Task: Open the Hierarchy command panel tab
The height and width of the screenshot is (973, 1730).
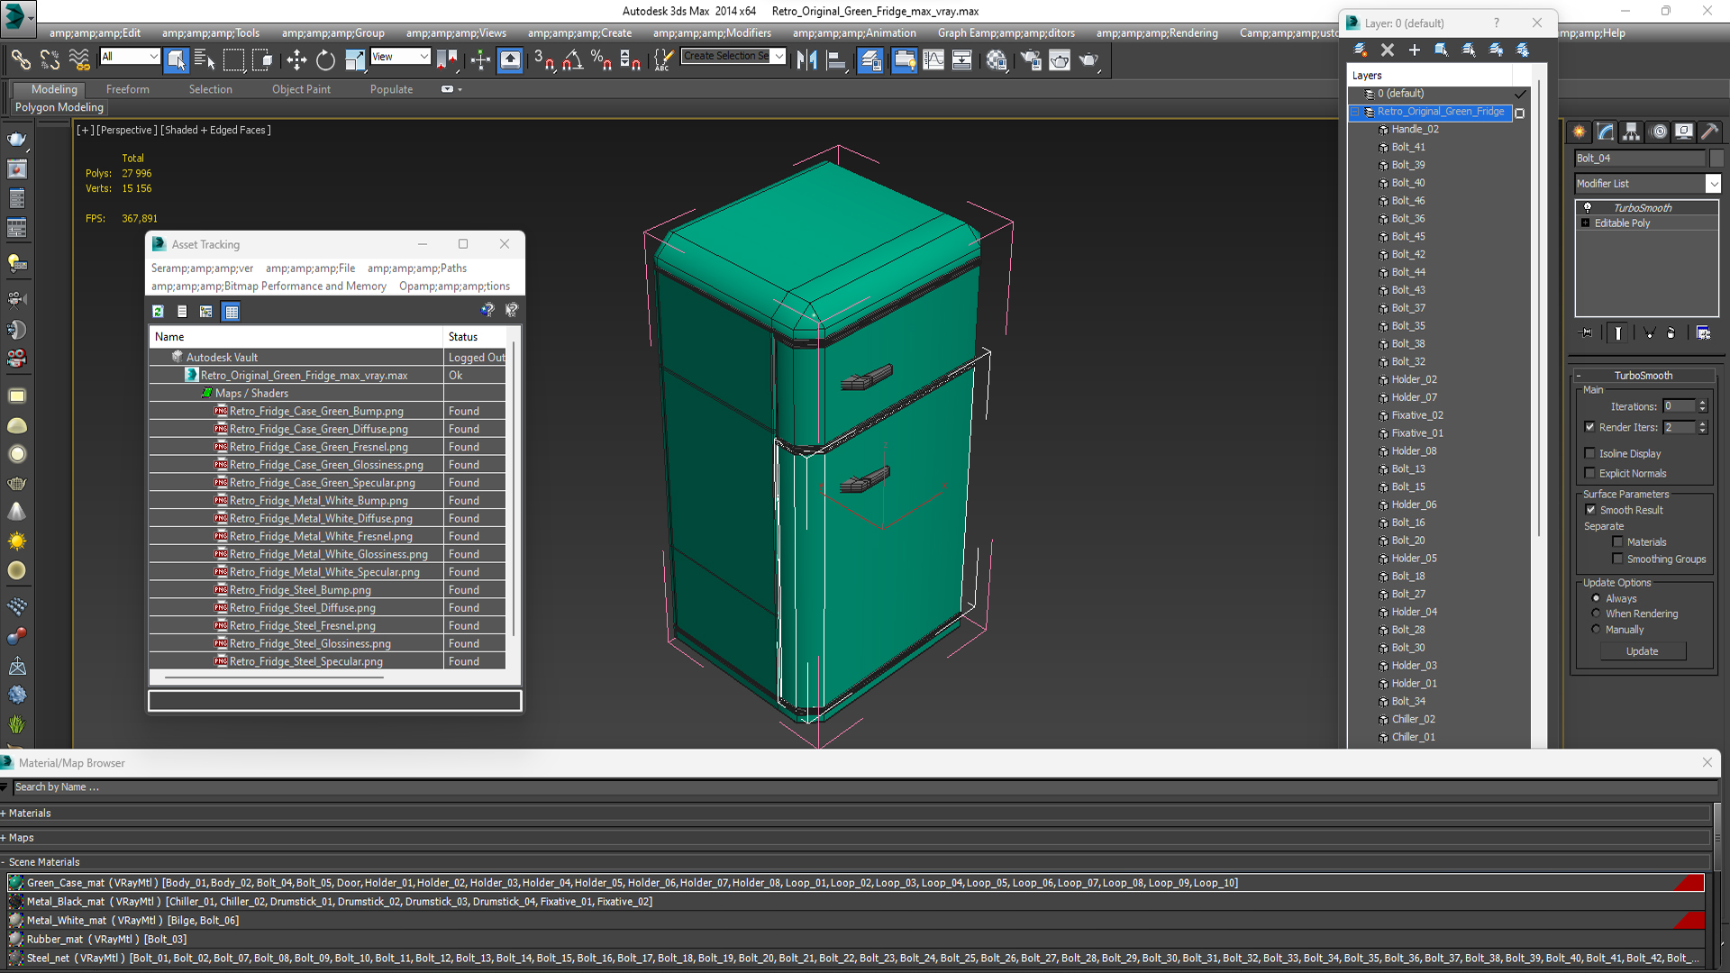Action: (x=1632, y=132)
